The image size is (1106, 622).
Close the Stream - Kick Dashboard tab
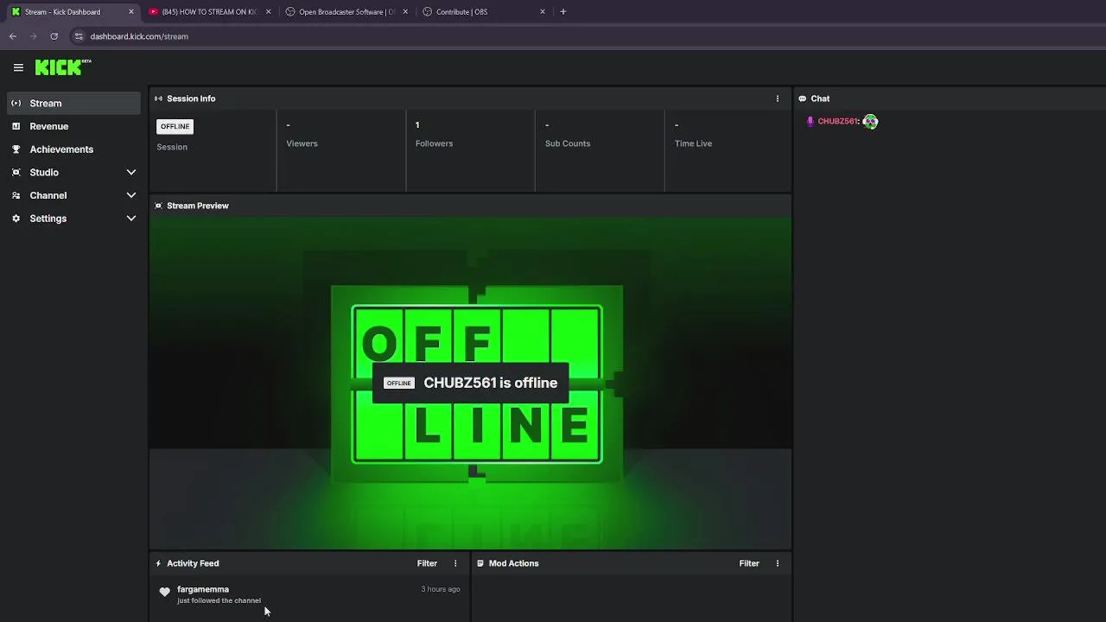coord(131,12)
